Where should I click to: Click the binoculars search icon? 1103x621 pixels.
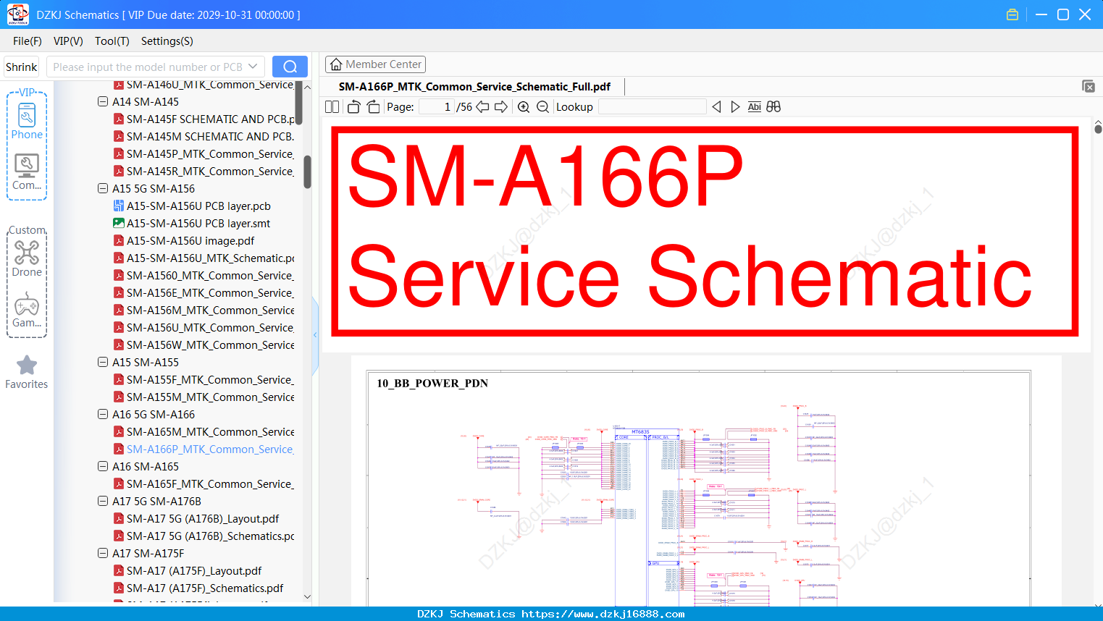tap(773, 107)
